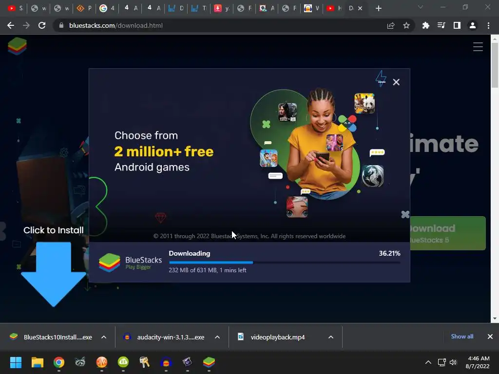This screenshot has width=499, height=374.
Task: Switch to the orange diamond tab labeled P
Action: pyautogui.click(x=85, y=8)
